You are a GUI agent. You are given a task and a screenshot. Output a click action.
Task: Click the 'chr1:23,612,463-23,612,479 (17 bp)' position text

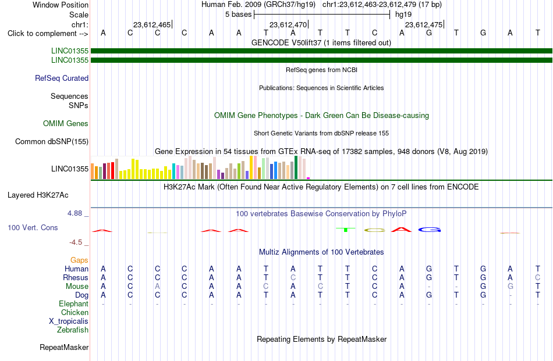382,5
